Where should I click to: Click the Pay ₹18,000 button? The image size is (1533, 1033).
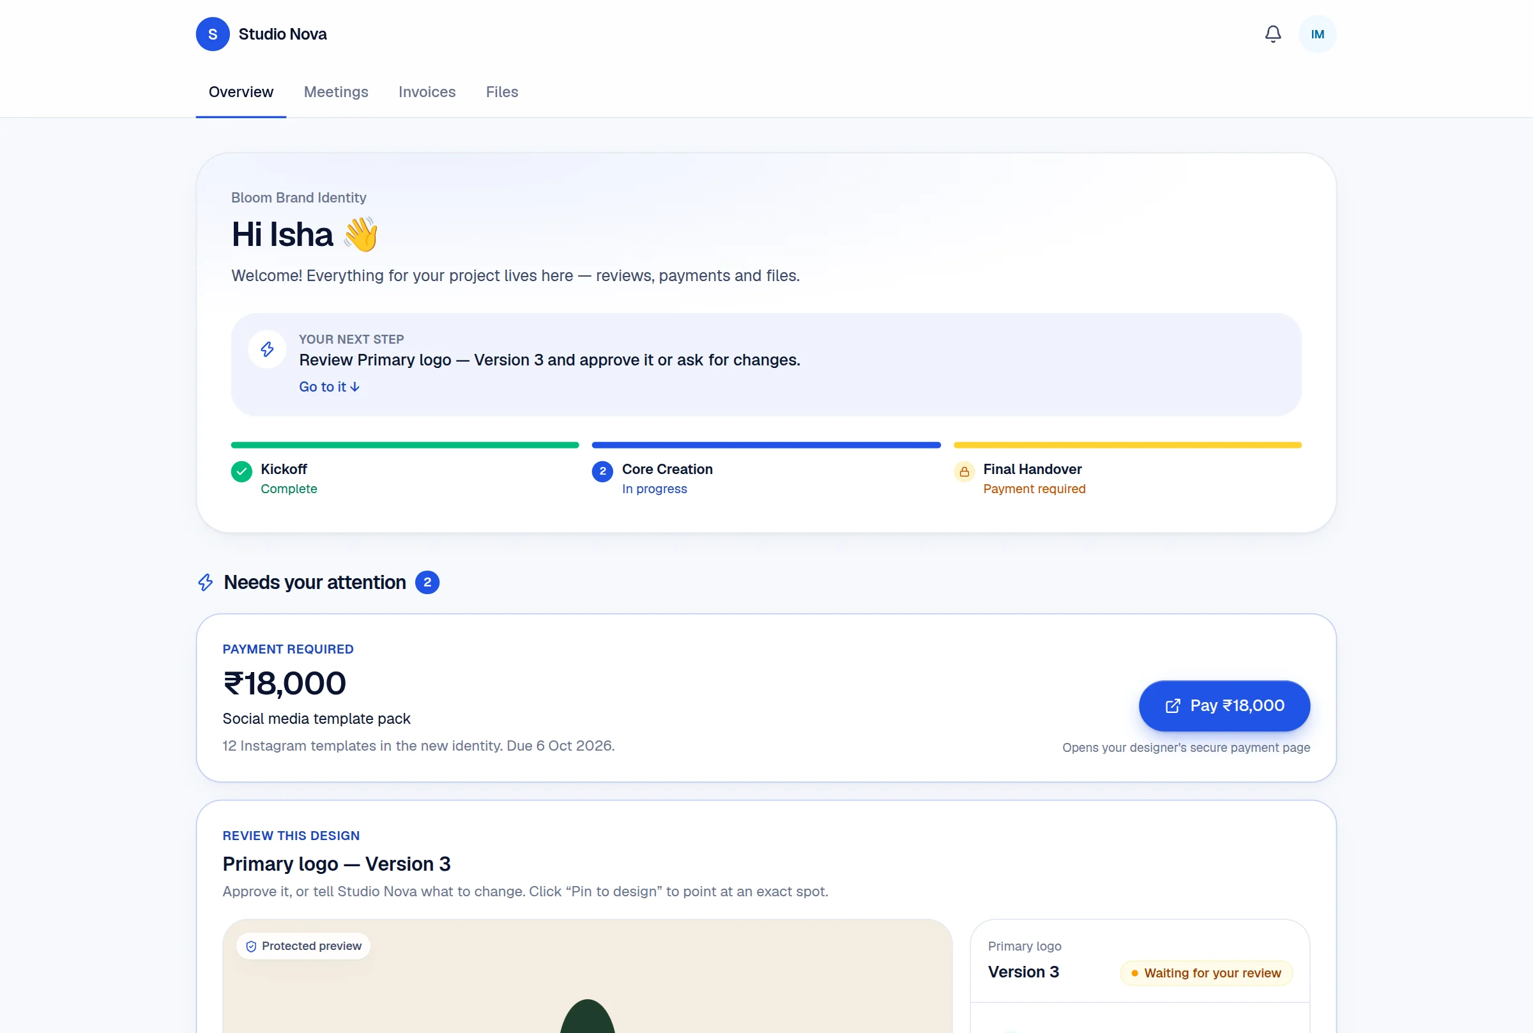coord(1224,707)
